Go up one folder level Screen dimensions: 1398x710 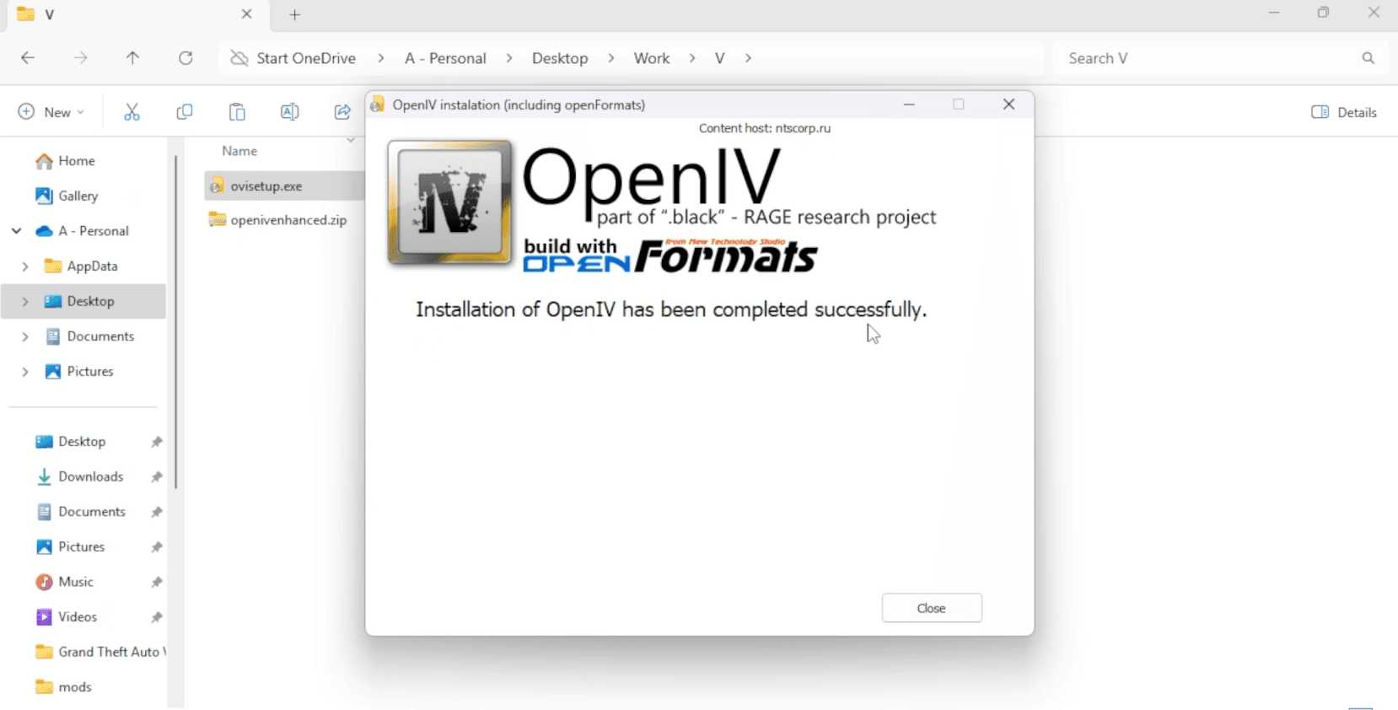132,58
